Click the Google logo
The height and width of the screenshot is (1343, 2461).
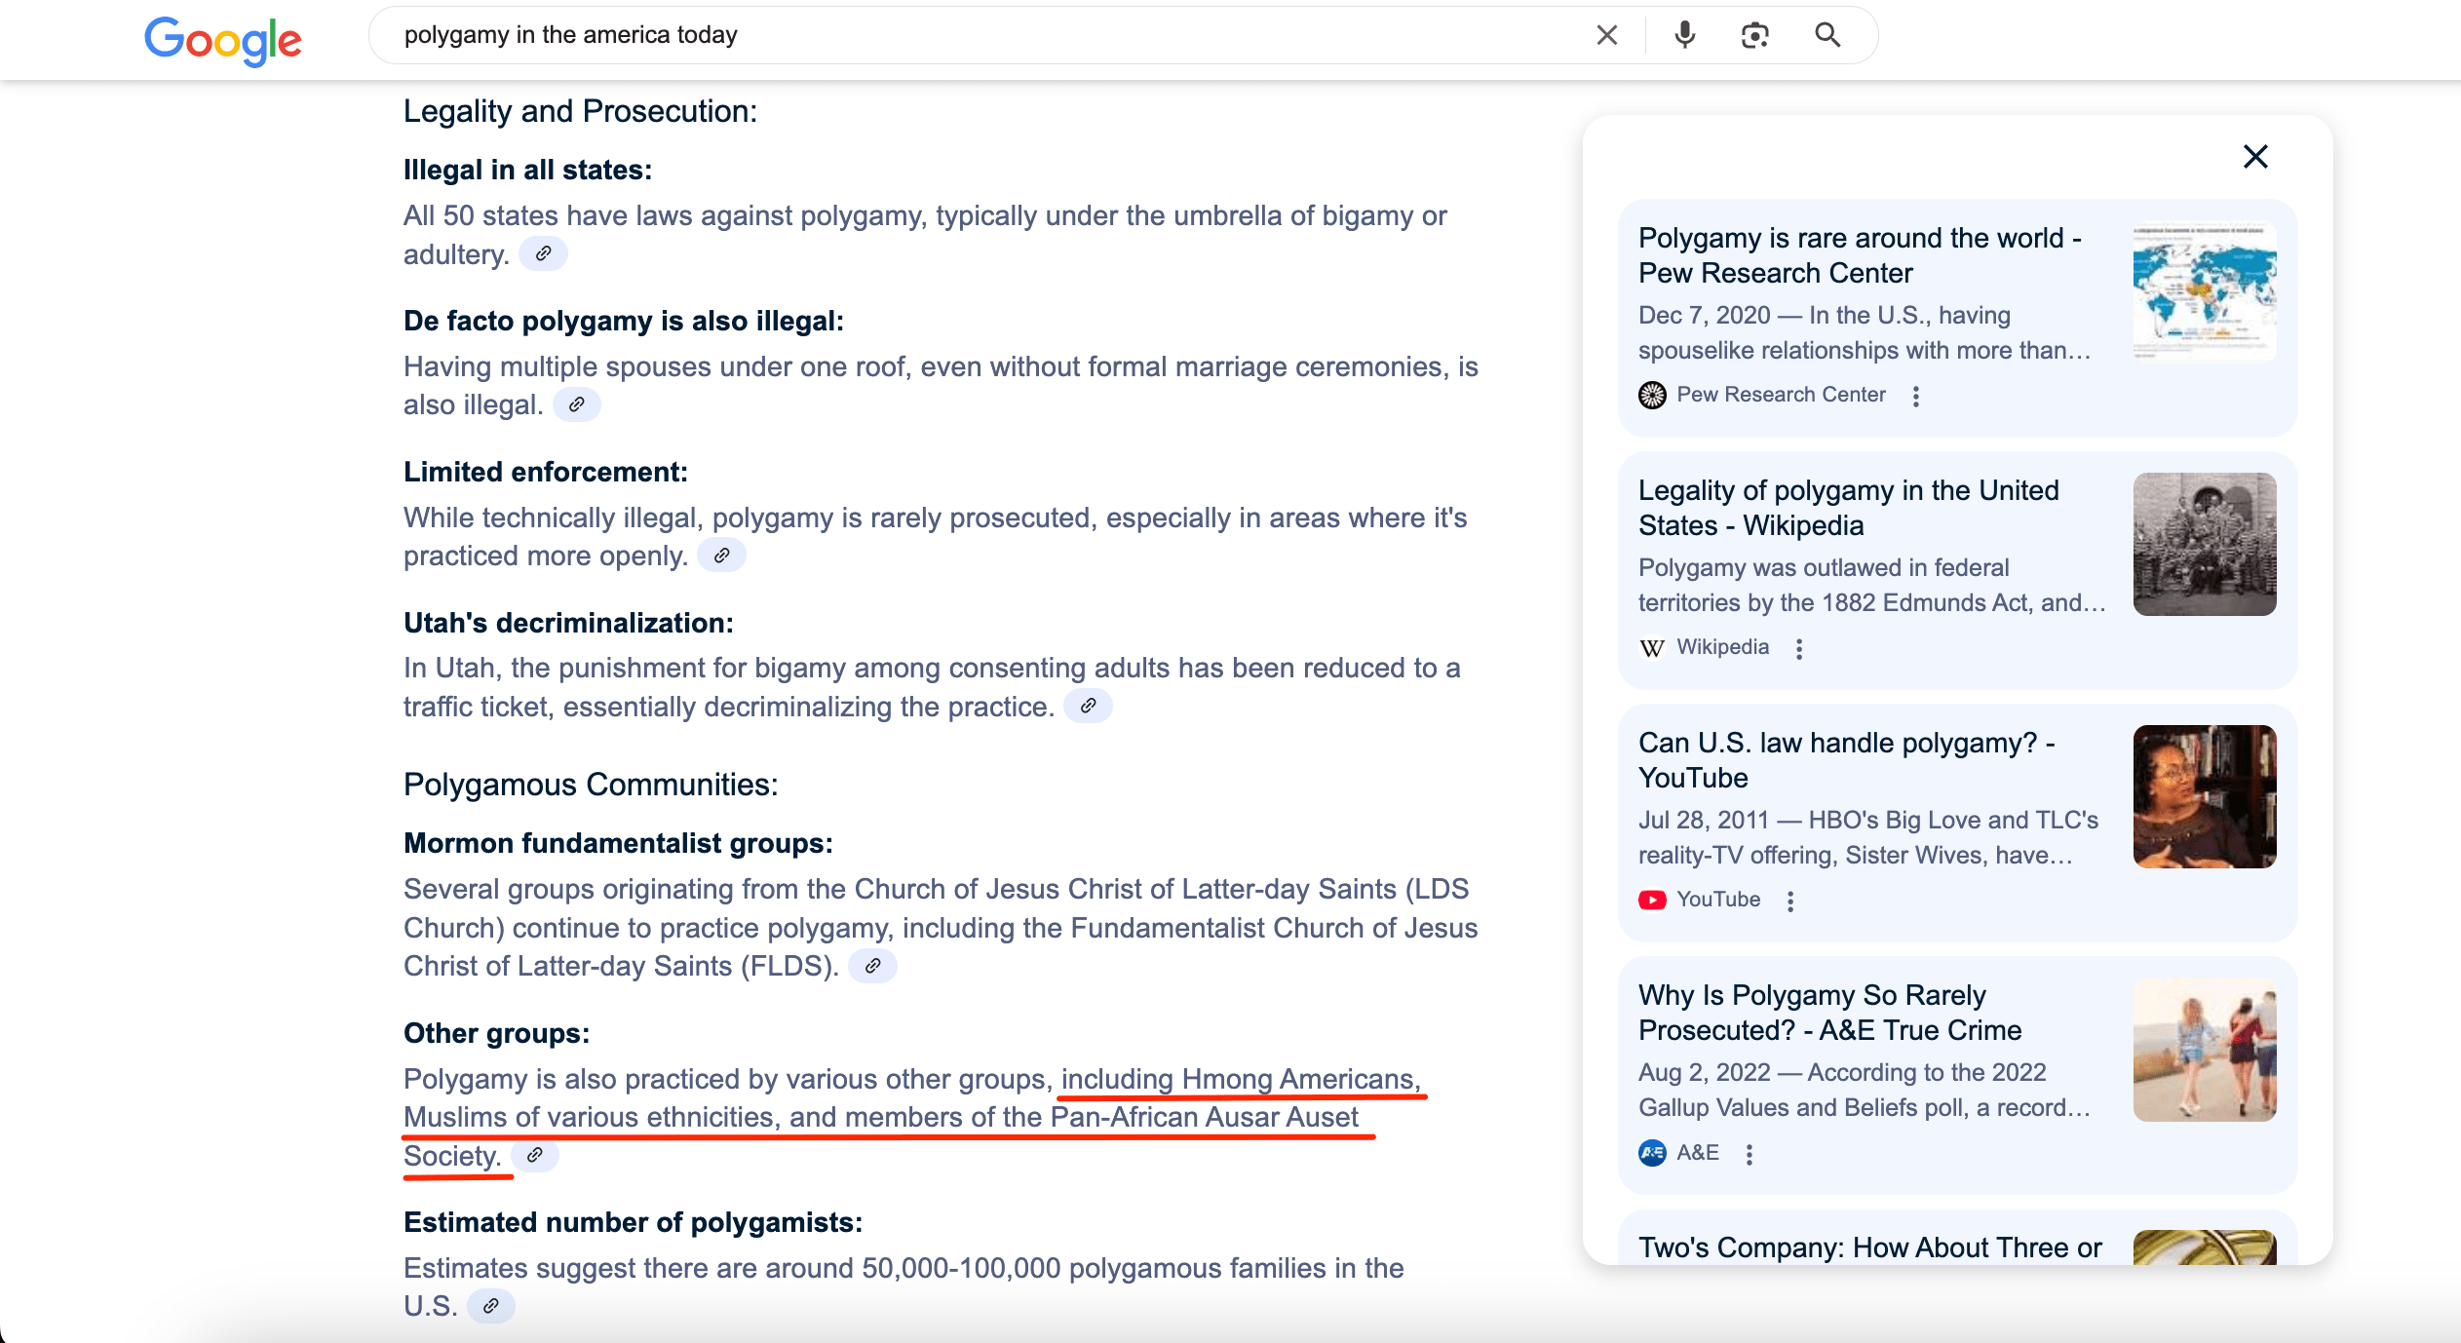point(223,40)
